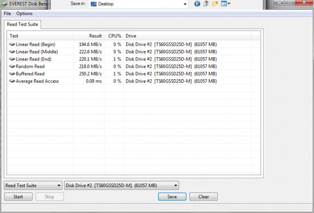Open the Save in Desktop dropdown
Screen dimensions: 314x213
click(x=139, y=4)
